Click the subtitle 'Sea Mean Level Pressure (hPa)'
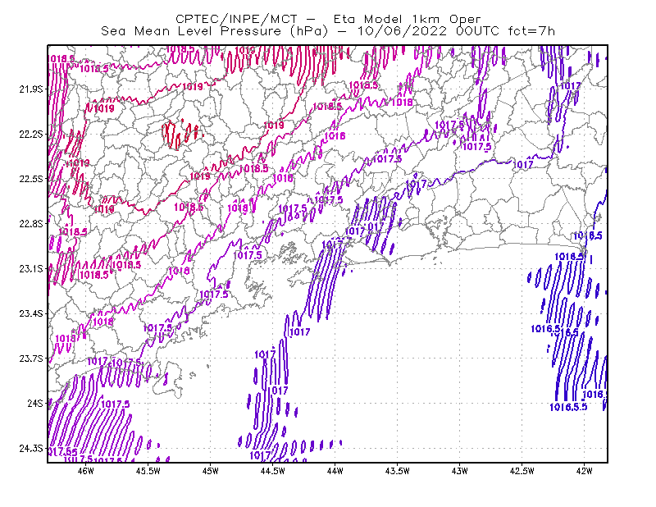 click(x=215, y=31)
